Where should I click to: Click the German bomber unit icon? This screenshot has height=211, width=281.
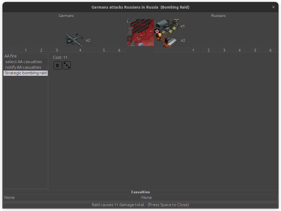click(x=74, y=40)
